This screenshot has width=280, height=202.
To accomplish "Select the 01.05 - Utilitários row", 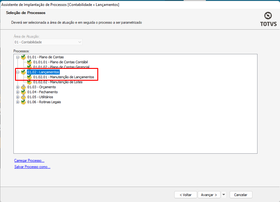I will 40,97.
